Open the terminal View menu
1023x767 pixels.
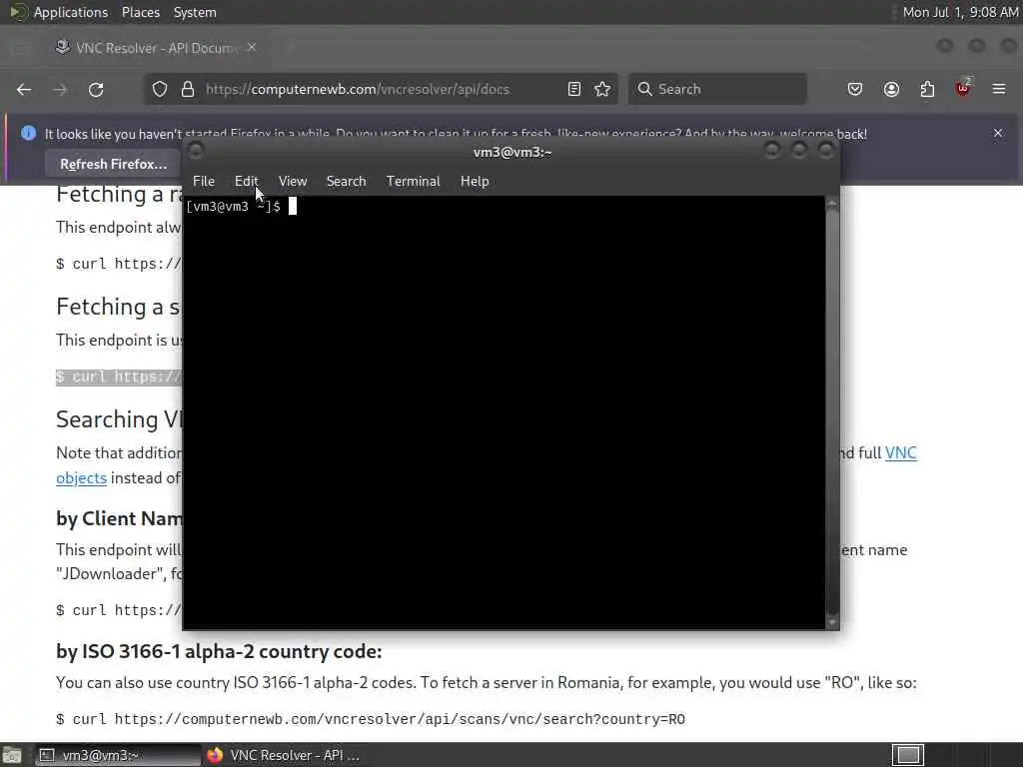[x=293, y=182]
